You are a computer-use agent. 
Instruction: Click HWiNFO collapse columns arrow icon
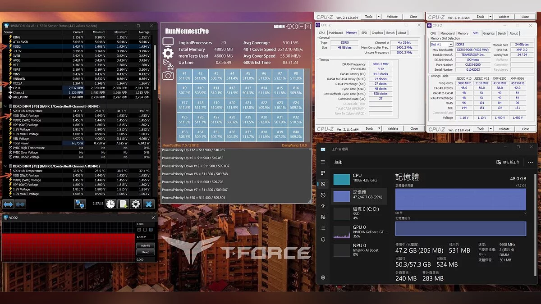click(x=20, y=204)
